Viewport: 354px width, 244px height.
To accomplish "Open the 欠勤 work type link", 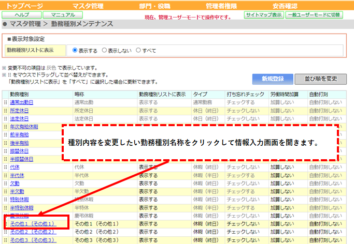I will pos(15,184).
